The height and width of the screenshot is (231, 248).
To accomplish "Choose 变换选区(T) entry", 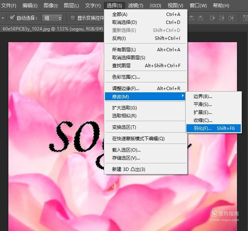I will point(146,127).
